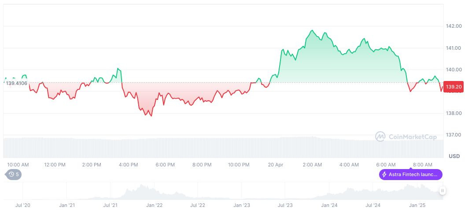Select Jan '25 on the overview timeline
The image size is (472, 210).
417,205
